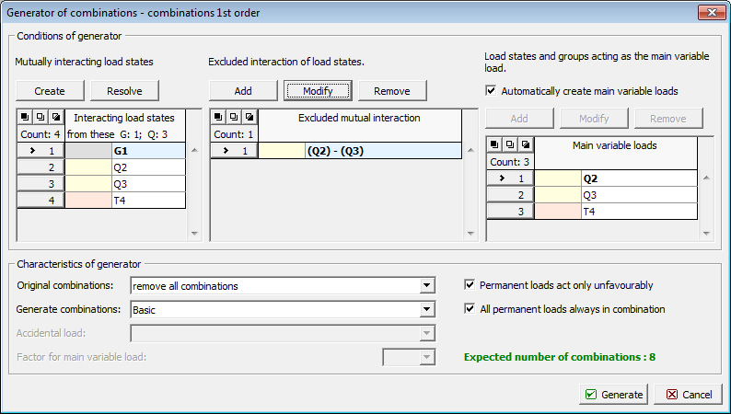
Task: Disable All permanent loads always in combination
Action: point(470,309)
